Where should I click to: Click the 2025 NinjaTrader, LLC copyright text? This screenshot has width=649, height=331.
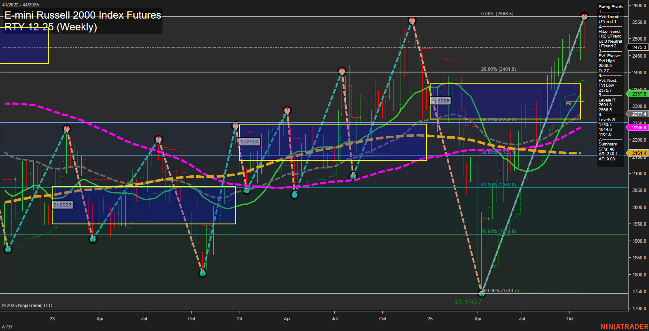tap(27, 305)
